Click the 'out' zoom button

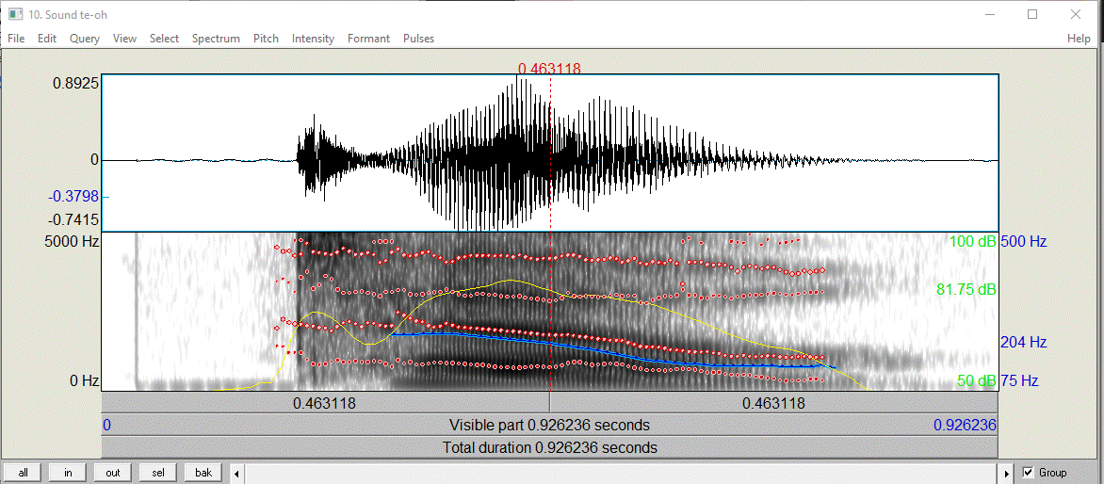point(113,472)
